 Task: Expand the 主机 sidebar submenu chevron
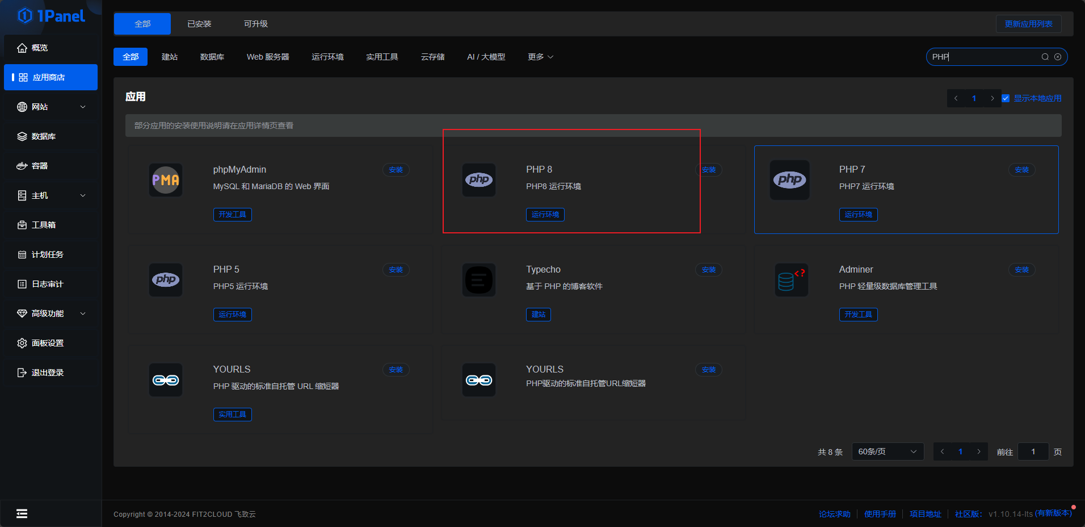83,195
